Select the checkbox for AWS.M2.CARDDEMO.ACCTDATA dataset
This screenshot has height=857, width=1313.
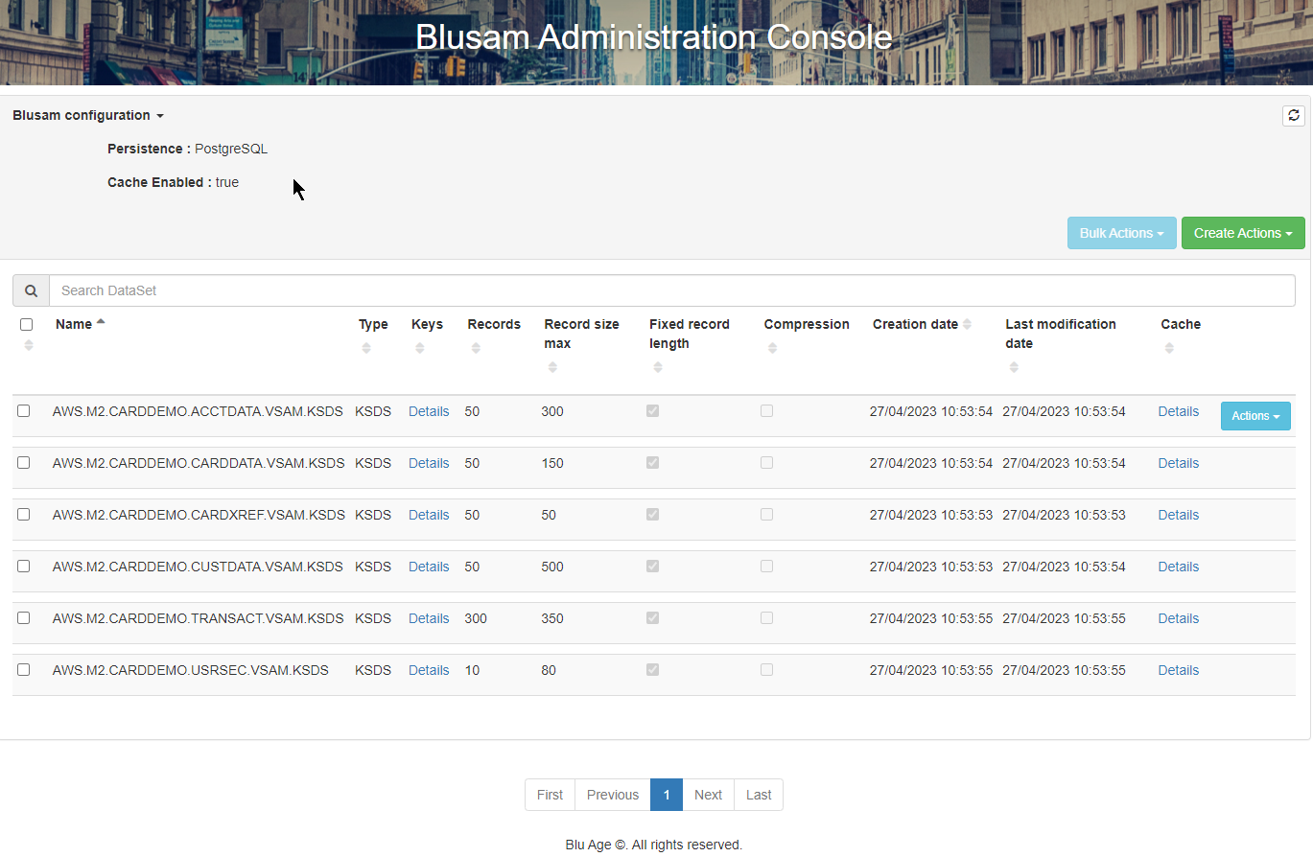point(23,410)
